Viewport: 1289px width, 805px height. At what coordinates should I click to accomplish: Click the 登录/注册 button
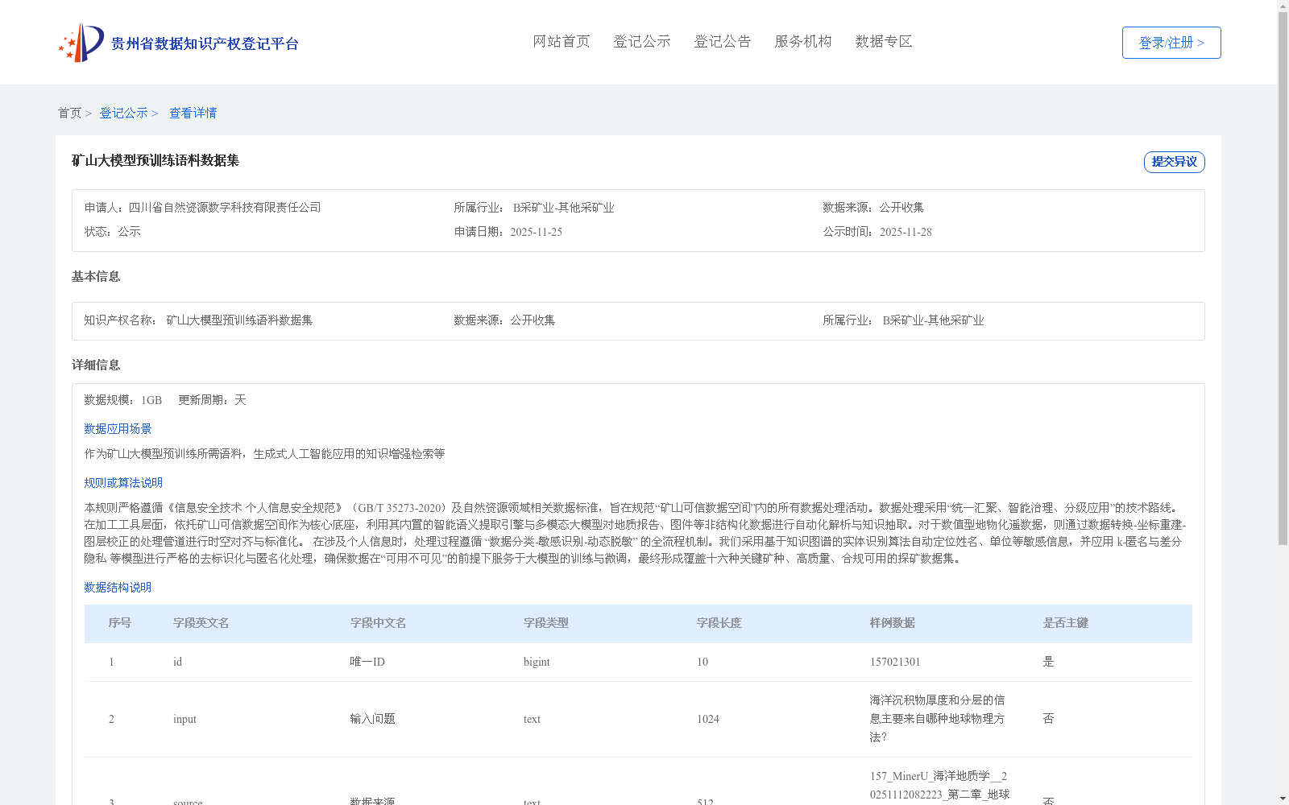point(1171,43)
